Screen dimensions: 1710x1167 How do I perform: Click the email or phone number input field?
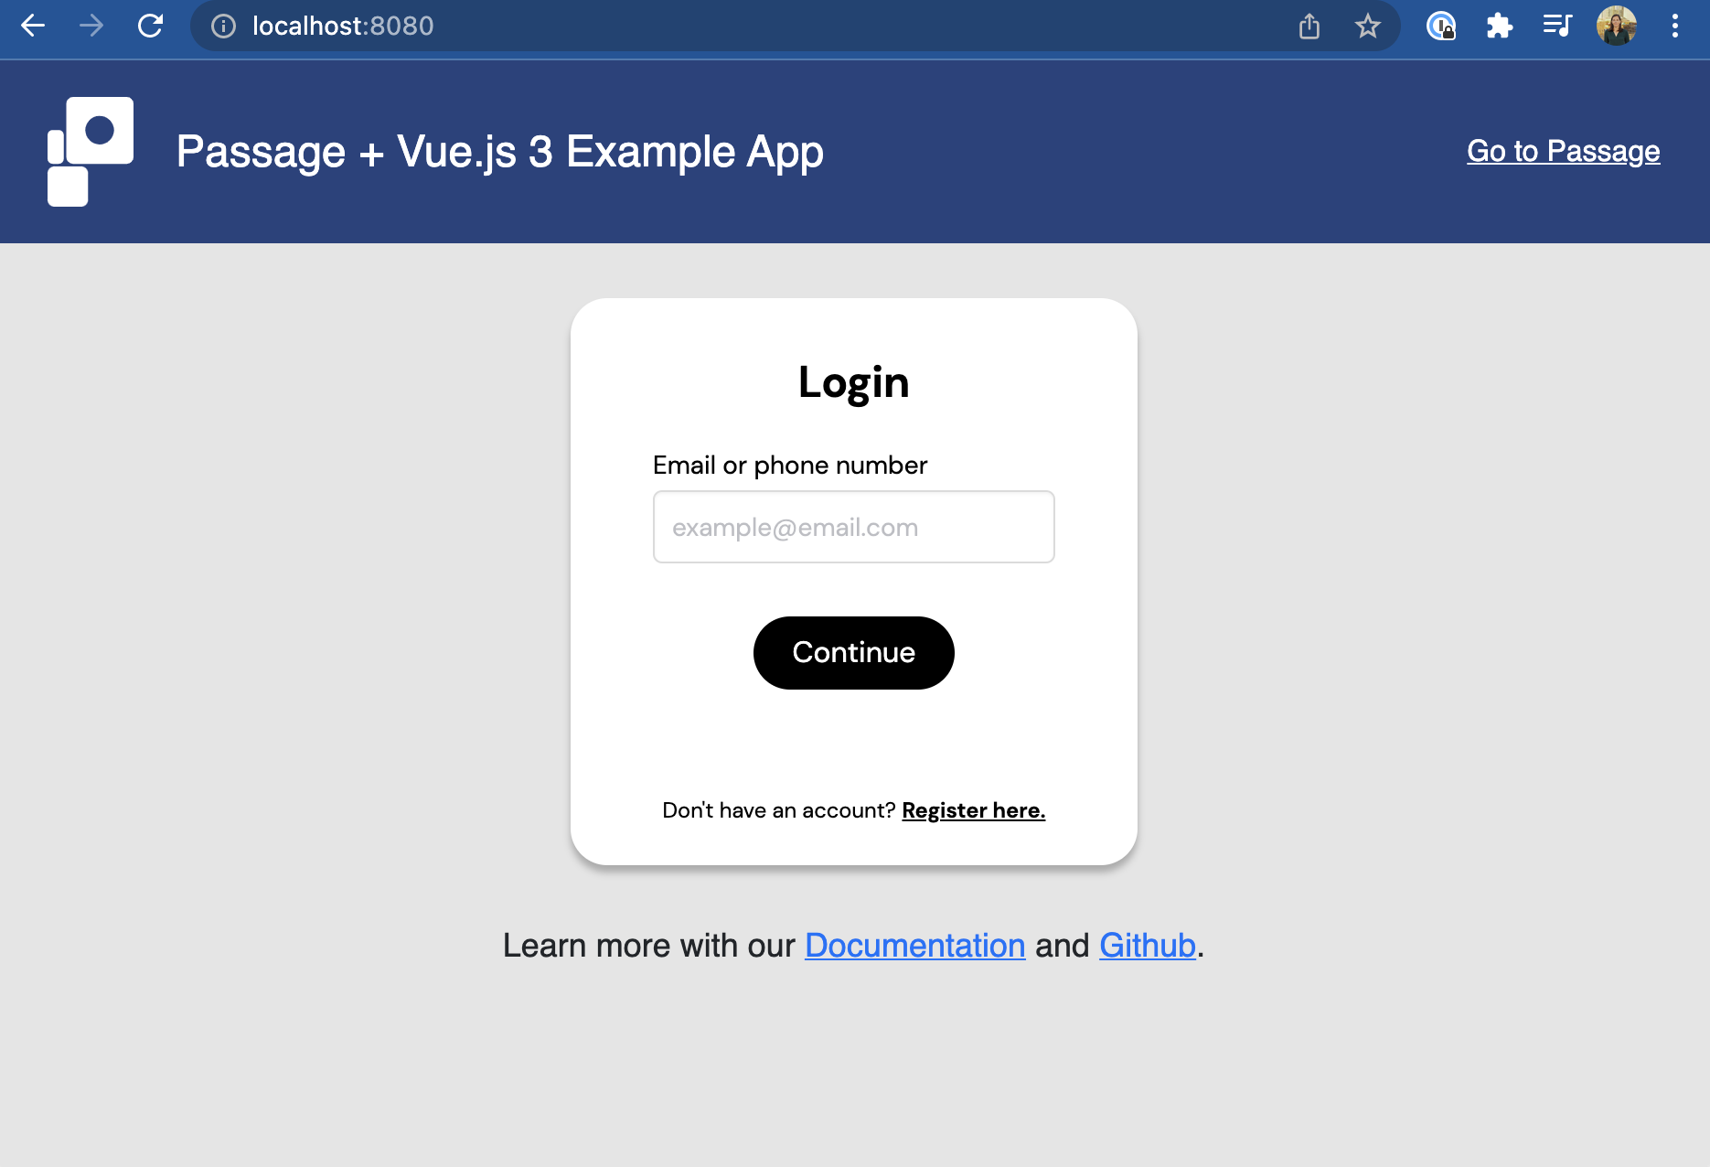(x=853, y=527)
